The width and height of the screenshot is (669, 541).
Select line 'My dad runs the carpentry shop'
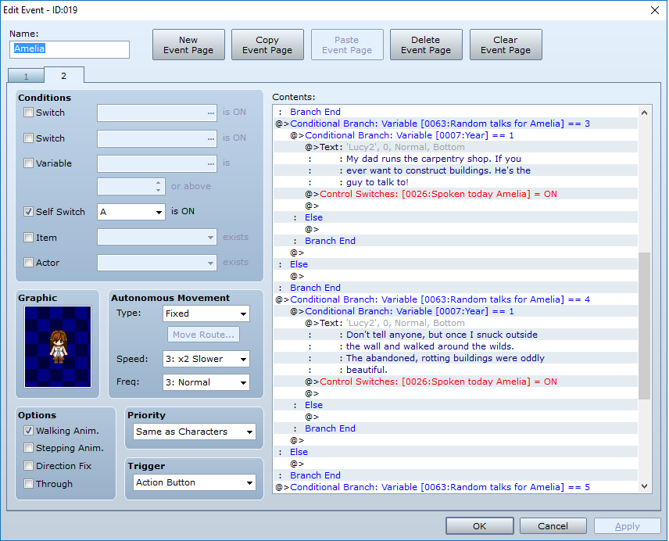click(456, 159)
